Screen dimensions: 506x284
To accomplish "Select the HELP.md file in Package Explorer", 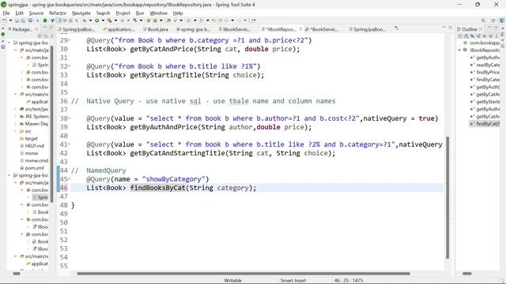I will (x=32, y=145).
